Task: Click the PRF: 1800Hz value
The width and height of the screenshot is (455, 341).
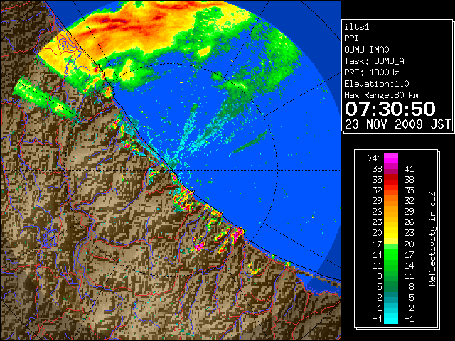Action: (x=372, y=72)
